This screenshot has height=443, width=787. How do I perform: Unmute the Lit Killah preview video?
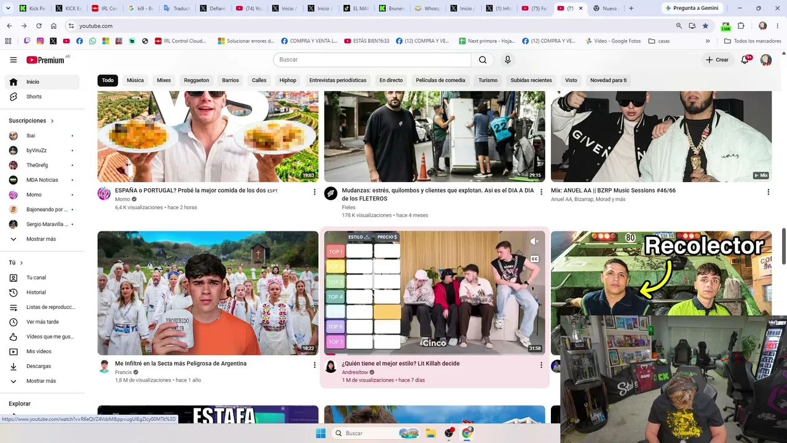[x=534, y=241]
